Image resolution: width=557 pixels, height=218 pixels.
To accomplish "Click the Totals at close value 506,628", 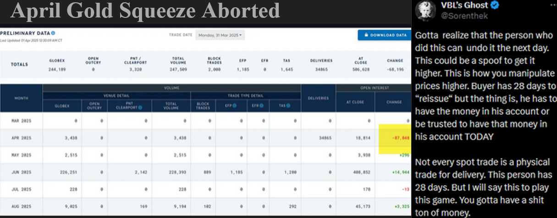I will coord(361,69).
